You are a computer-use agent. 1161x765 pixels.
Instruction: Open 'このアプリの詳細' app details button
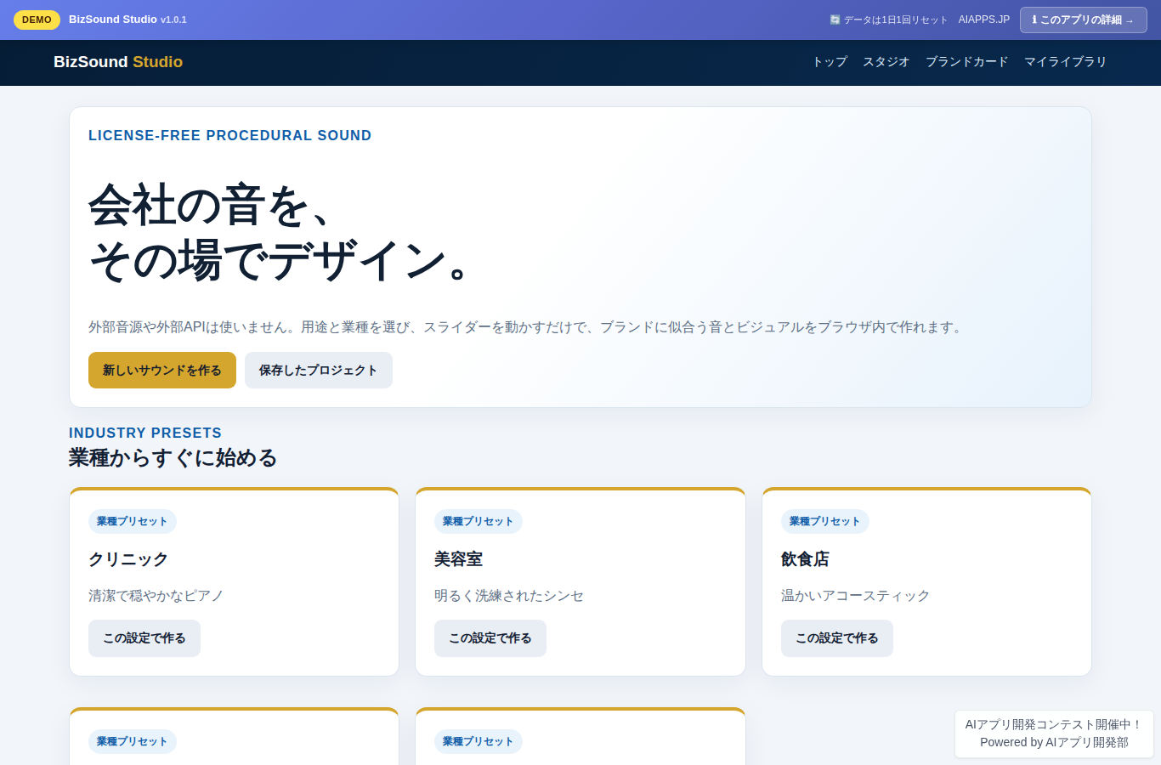[x=1083, y=20]
